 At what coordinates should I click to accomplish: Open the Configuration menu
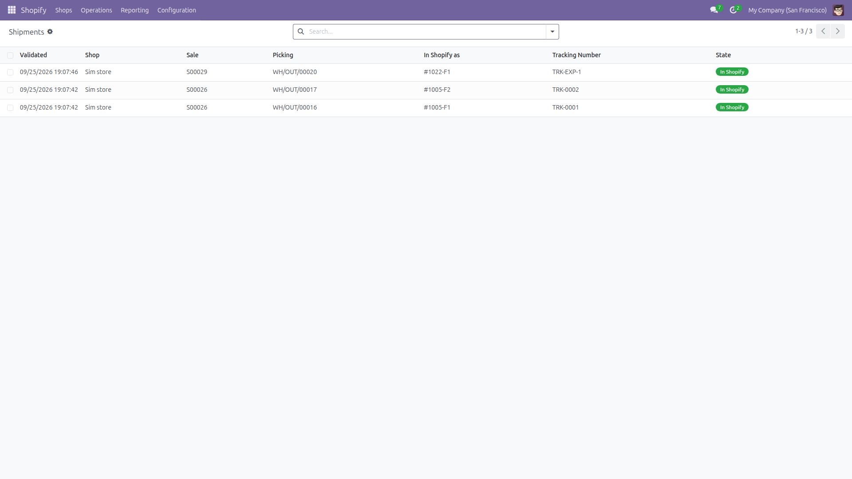177,10
